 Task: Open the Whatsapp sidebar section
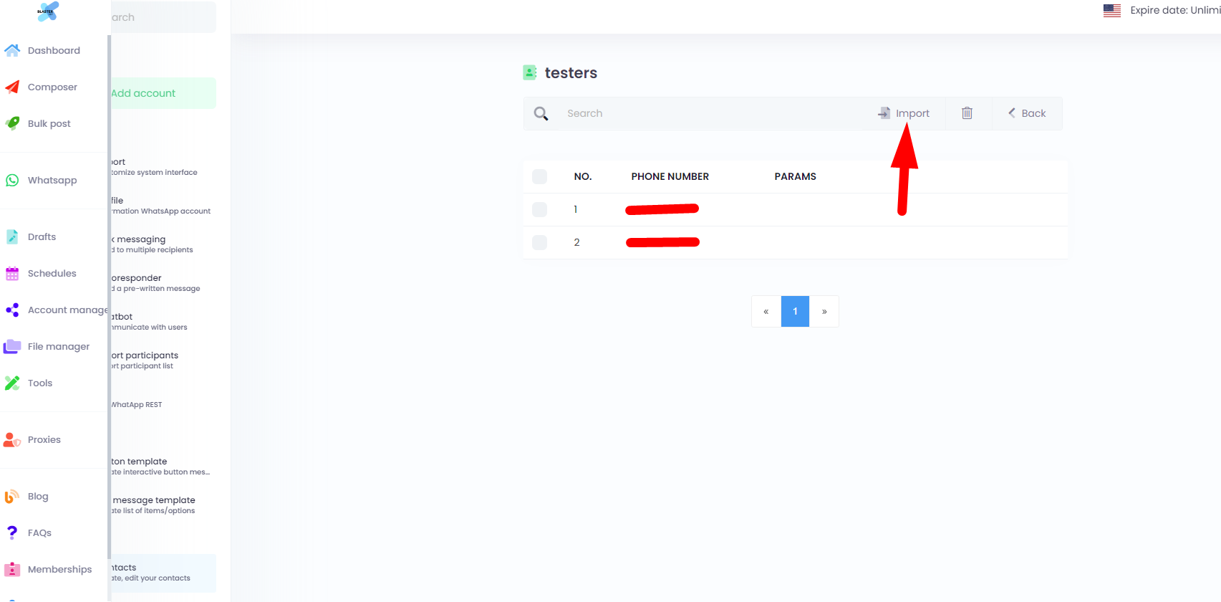[x=52, y=180]
